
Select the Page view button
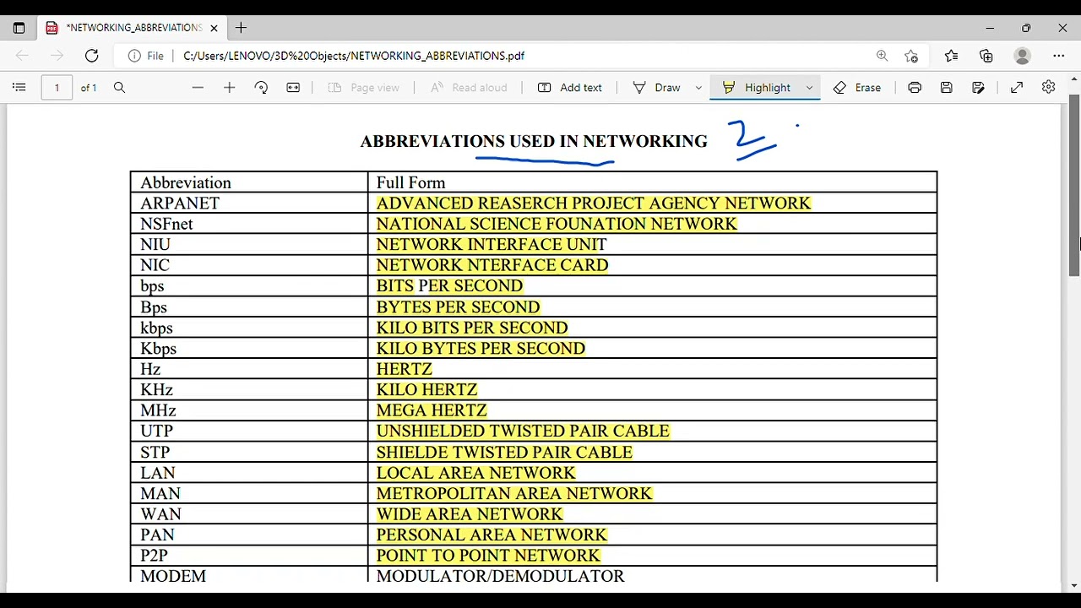click(x=363, y=88)
